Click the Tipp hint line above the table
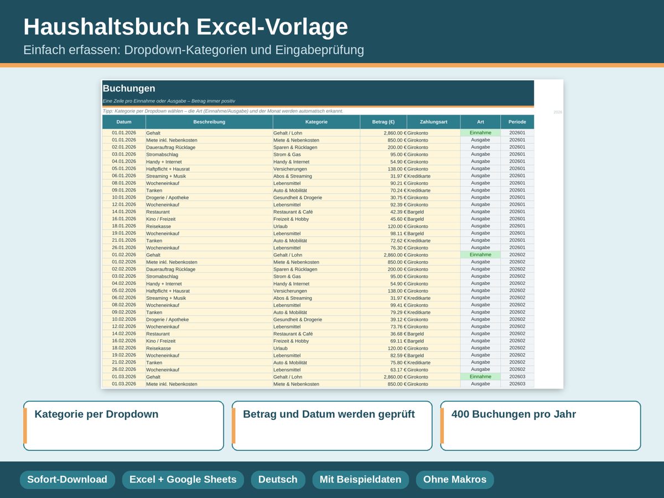 223,111
